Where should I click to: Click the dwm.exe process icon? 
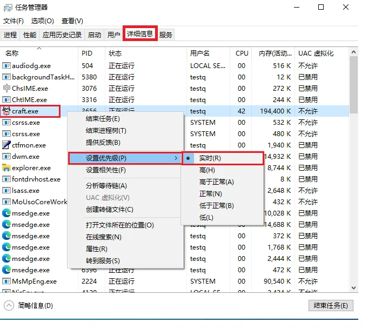7,156
